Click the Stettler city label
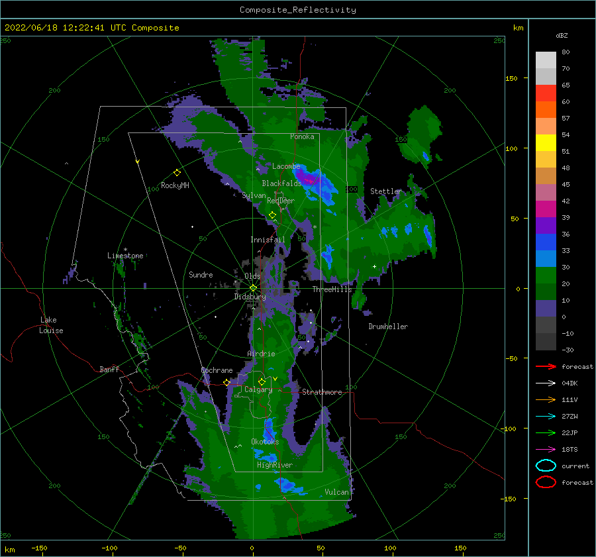 pyautogui.click(x=386, y=191)
